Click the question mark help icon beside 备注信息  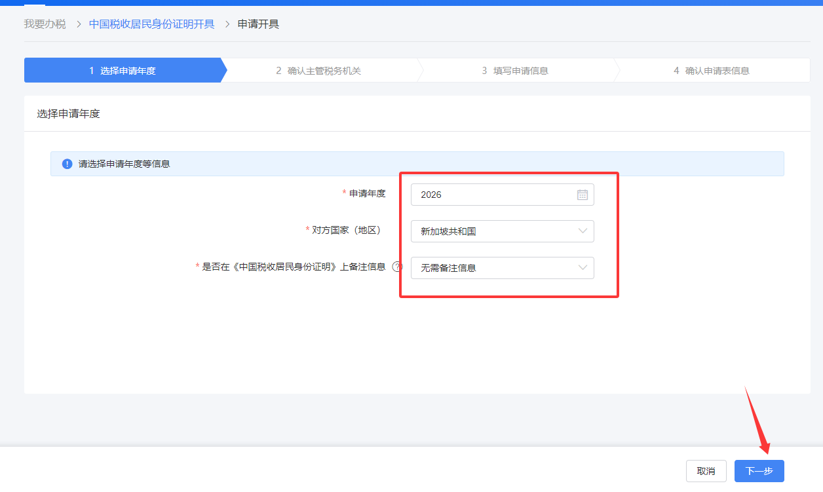click(396, 267)
